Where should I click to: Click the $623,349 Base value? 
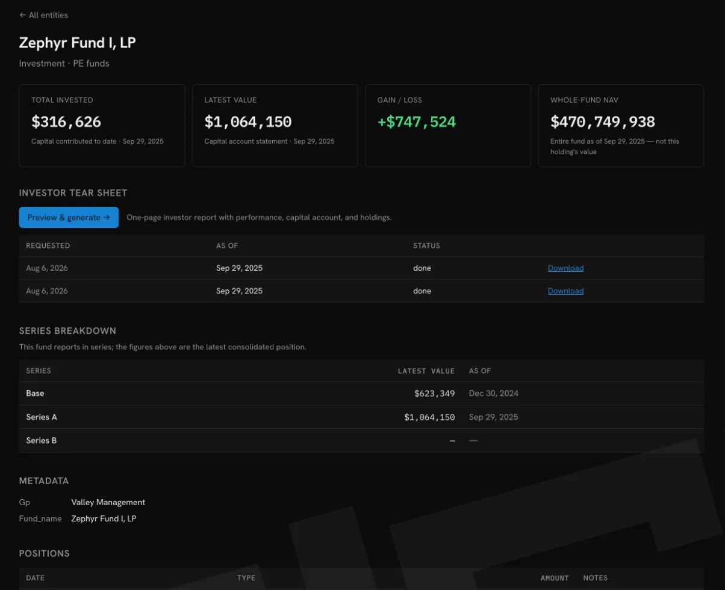pos(434,393)
